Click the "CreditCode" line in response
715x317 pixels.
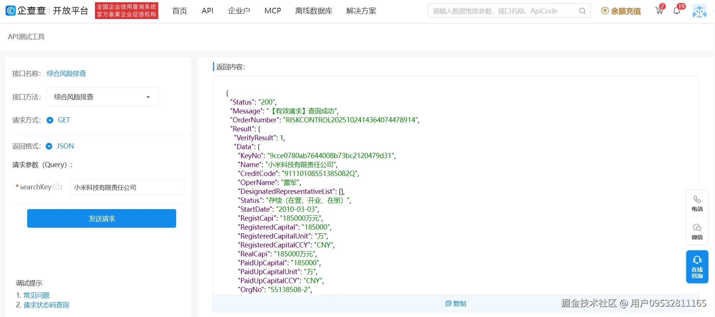[x=299, y=173]
